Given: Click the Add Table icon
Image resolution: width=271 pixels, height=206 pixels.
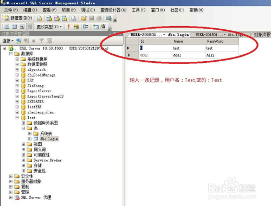Looking at the screenshot, I should coord(95,27).
